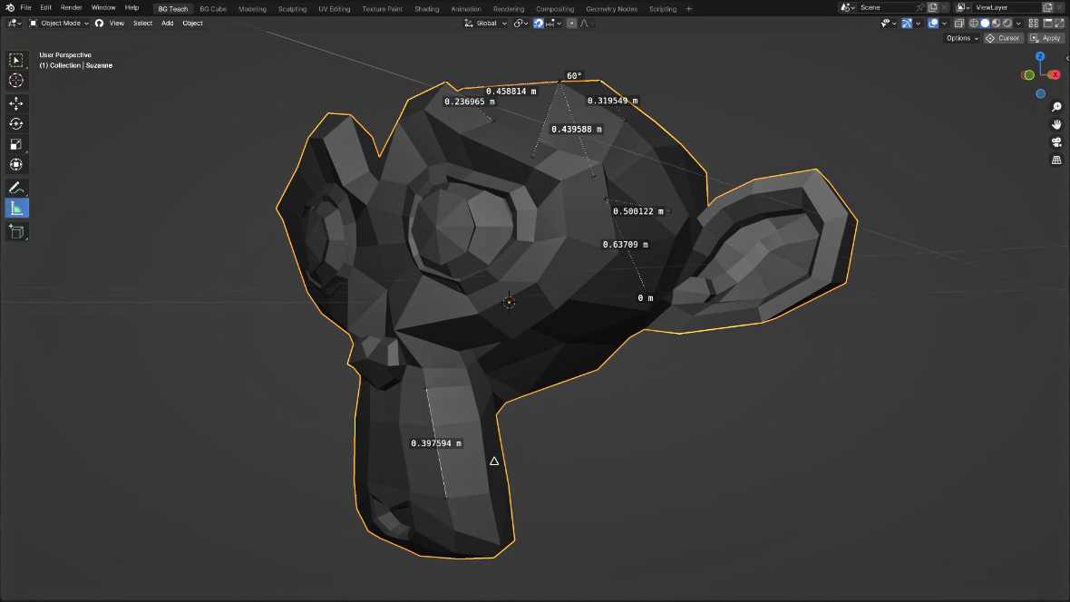Click the blue Z axis gizmo handle

[x=1041, y=57]
